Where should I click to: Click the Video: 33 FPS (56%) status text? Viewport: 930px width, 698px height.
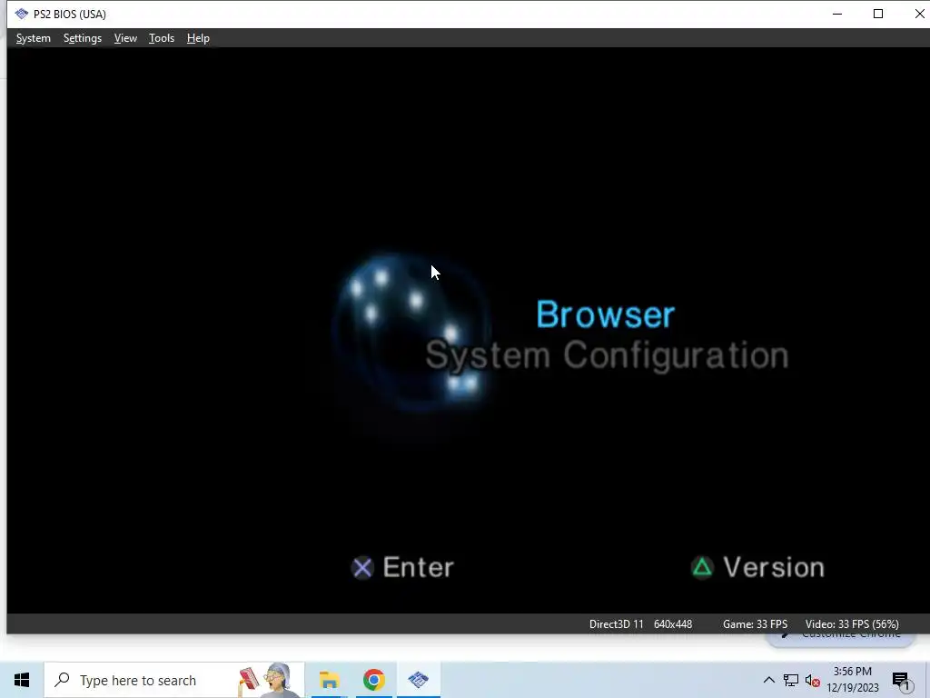(852, 623)
